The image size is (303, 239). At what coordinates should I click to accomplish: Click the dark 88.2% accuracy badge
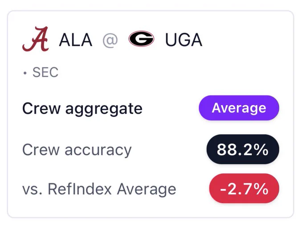point(243,149)
